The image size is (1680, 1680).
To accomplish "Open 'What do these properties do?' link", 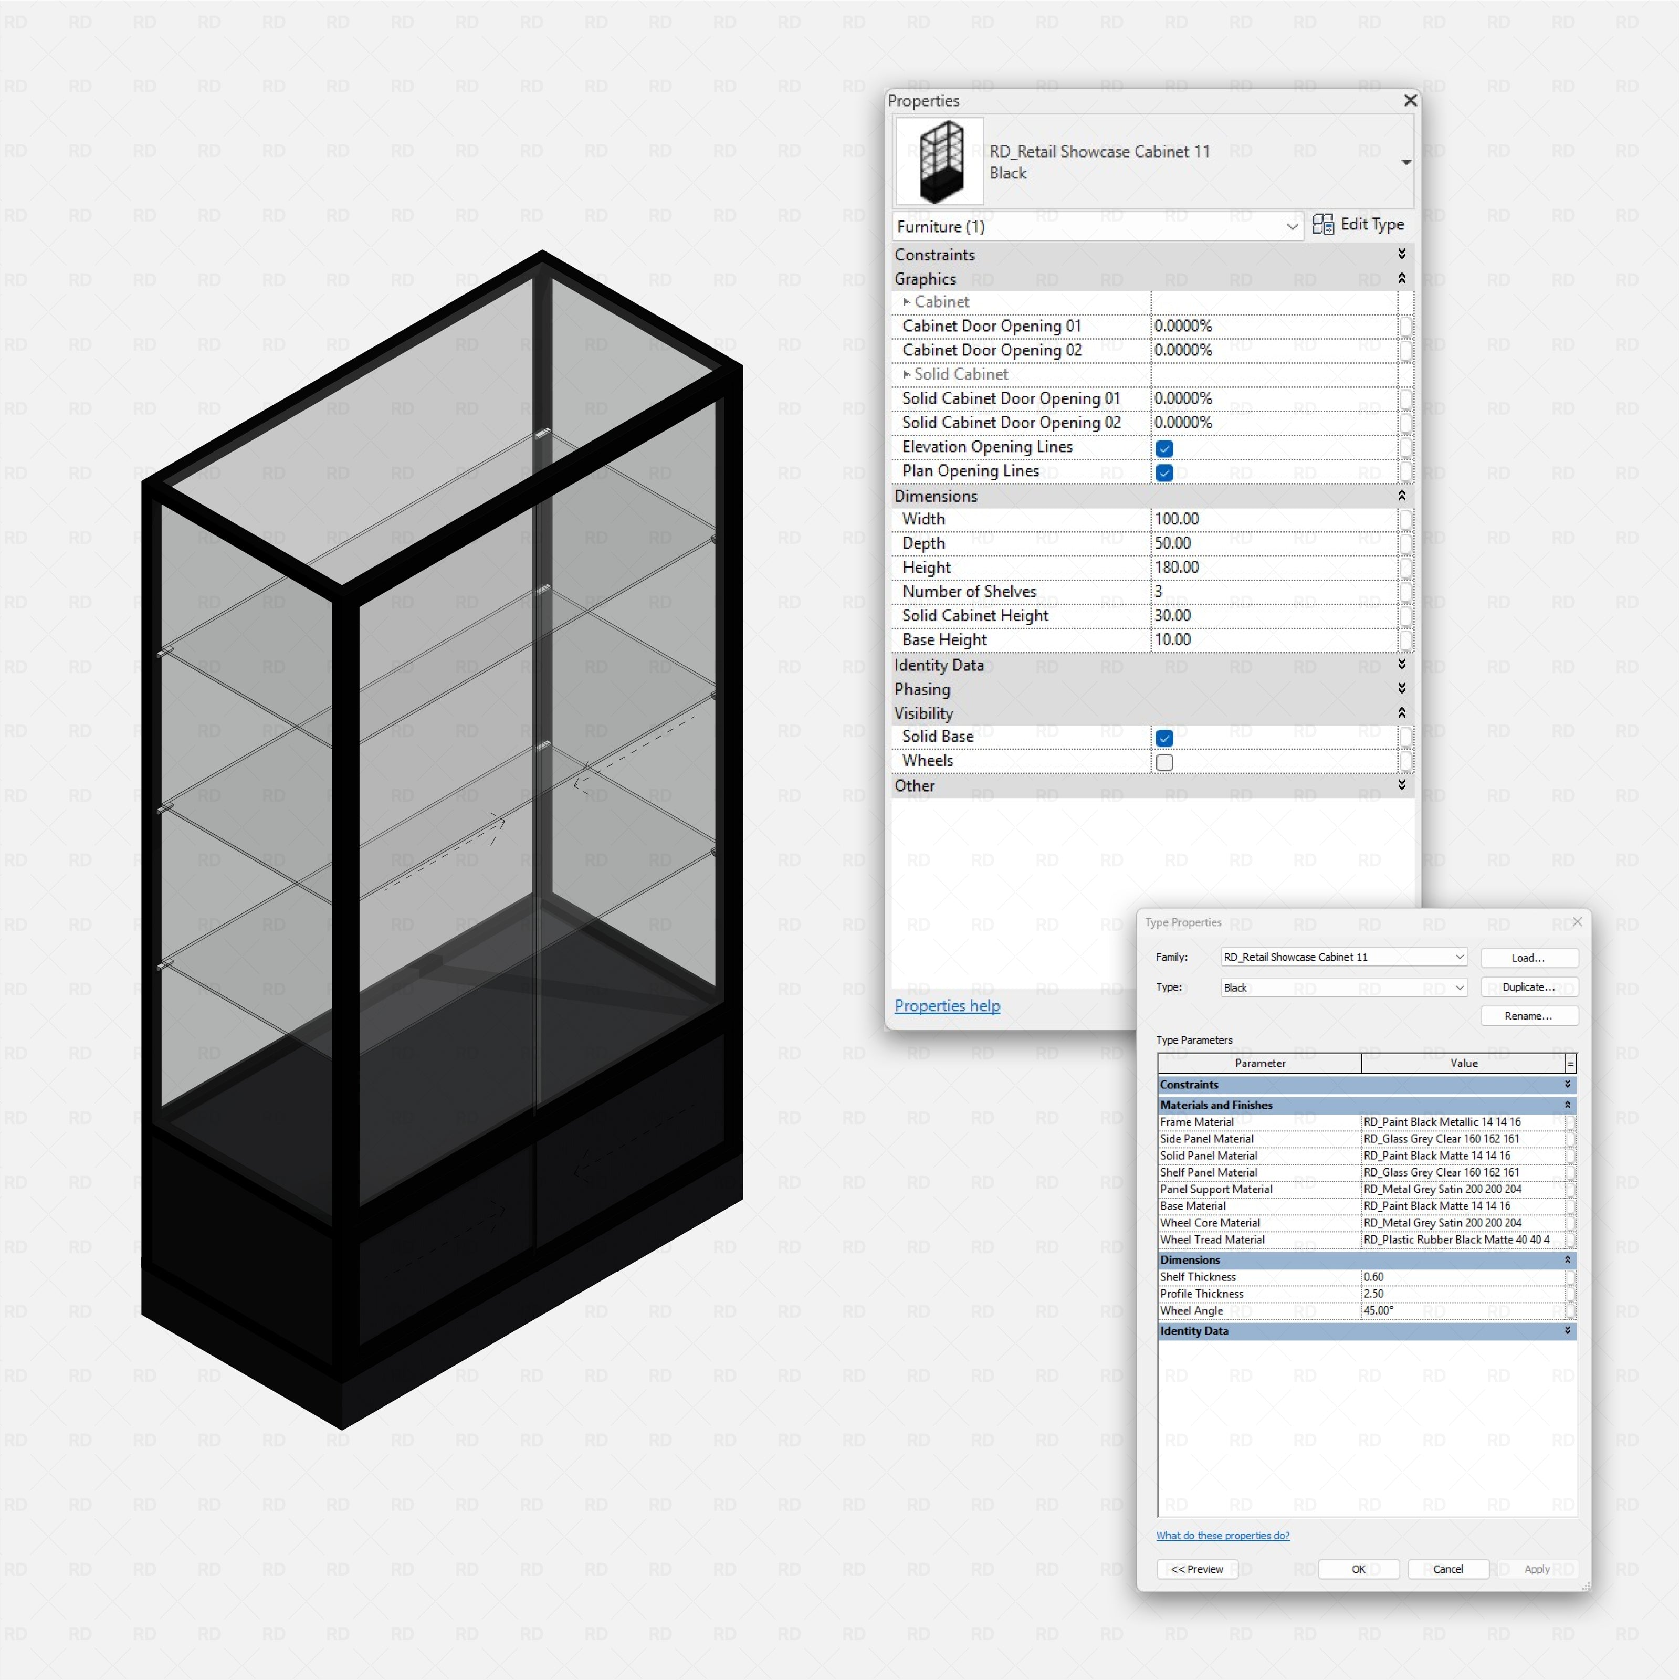I will coord(1223,1536).
